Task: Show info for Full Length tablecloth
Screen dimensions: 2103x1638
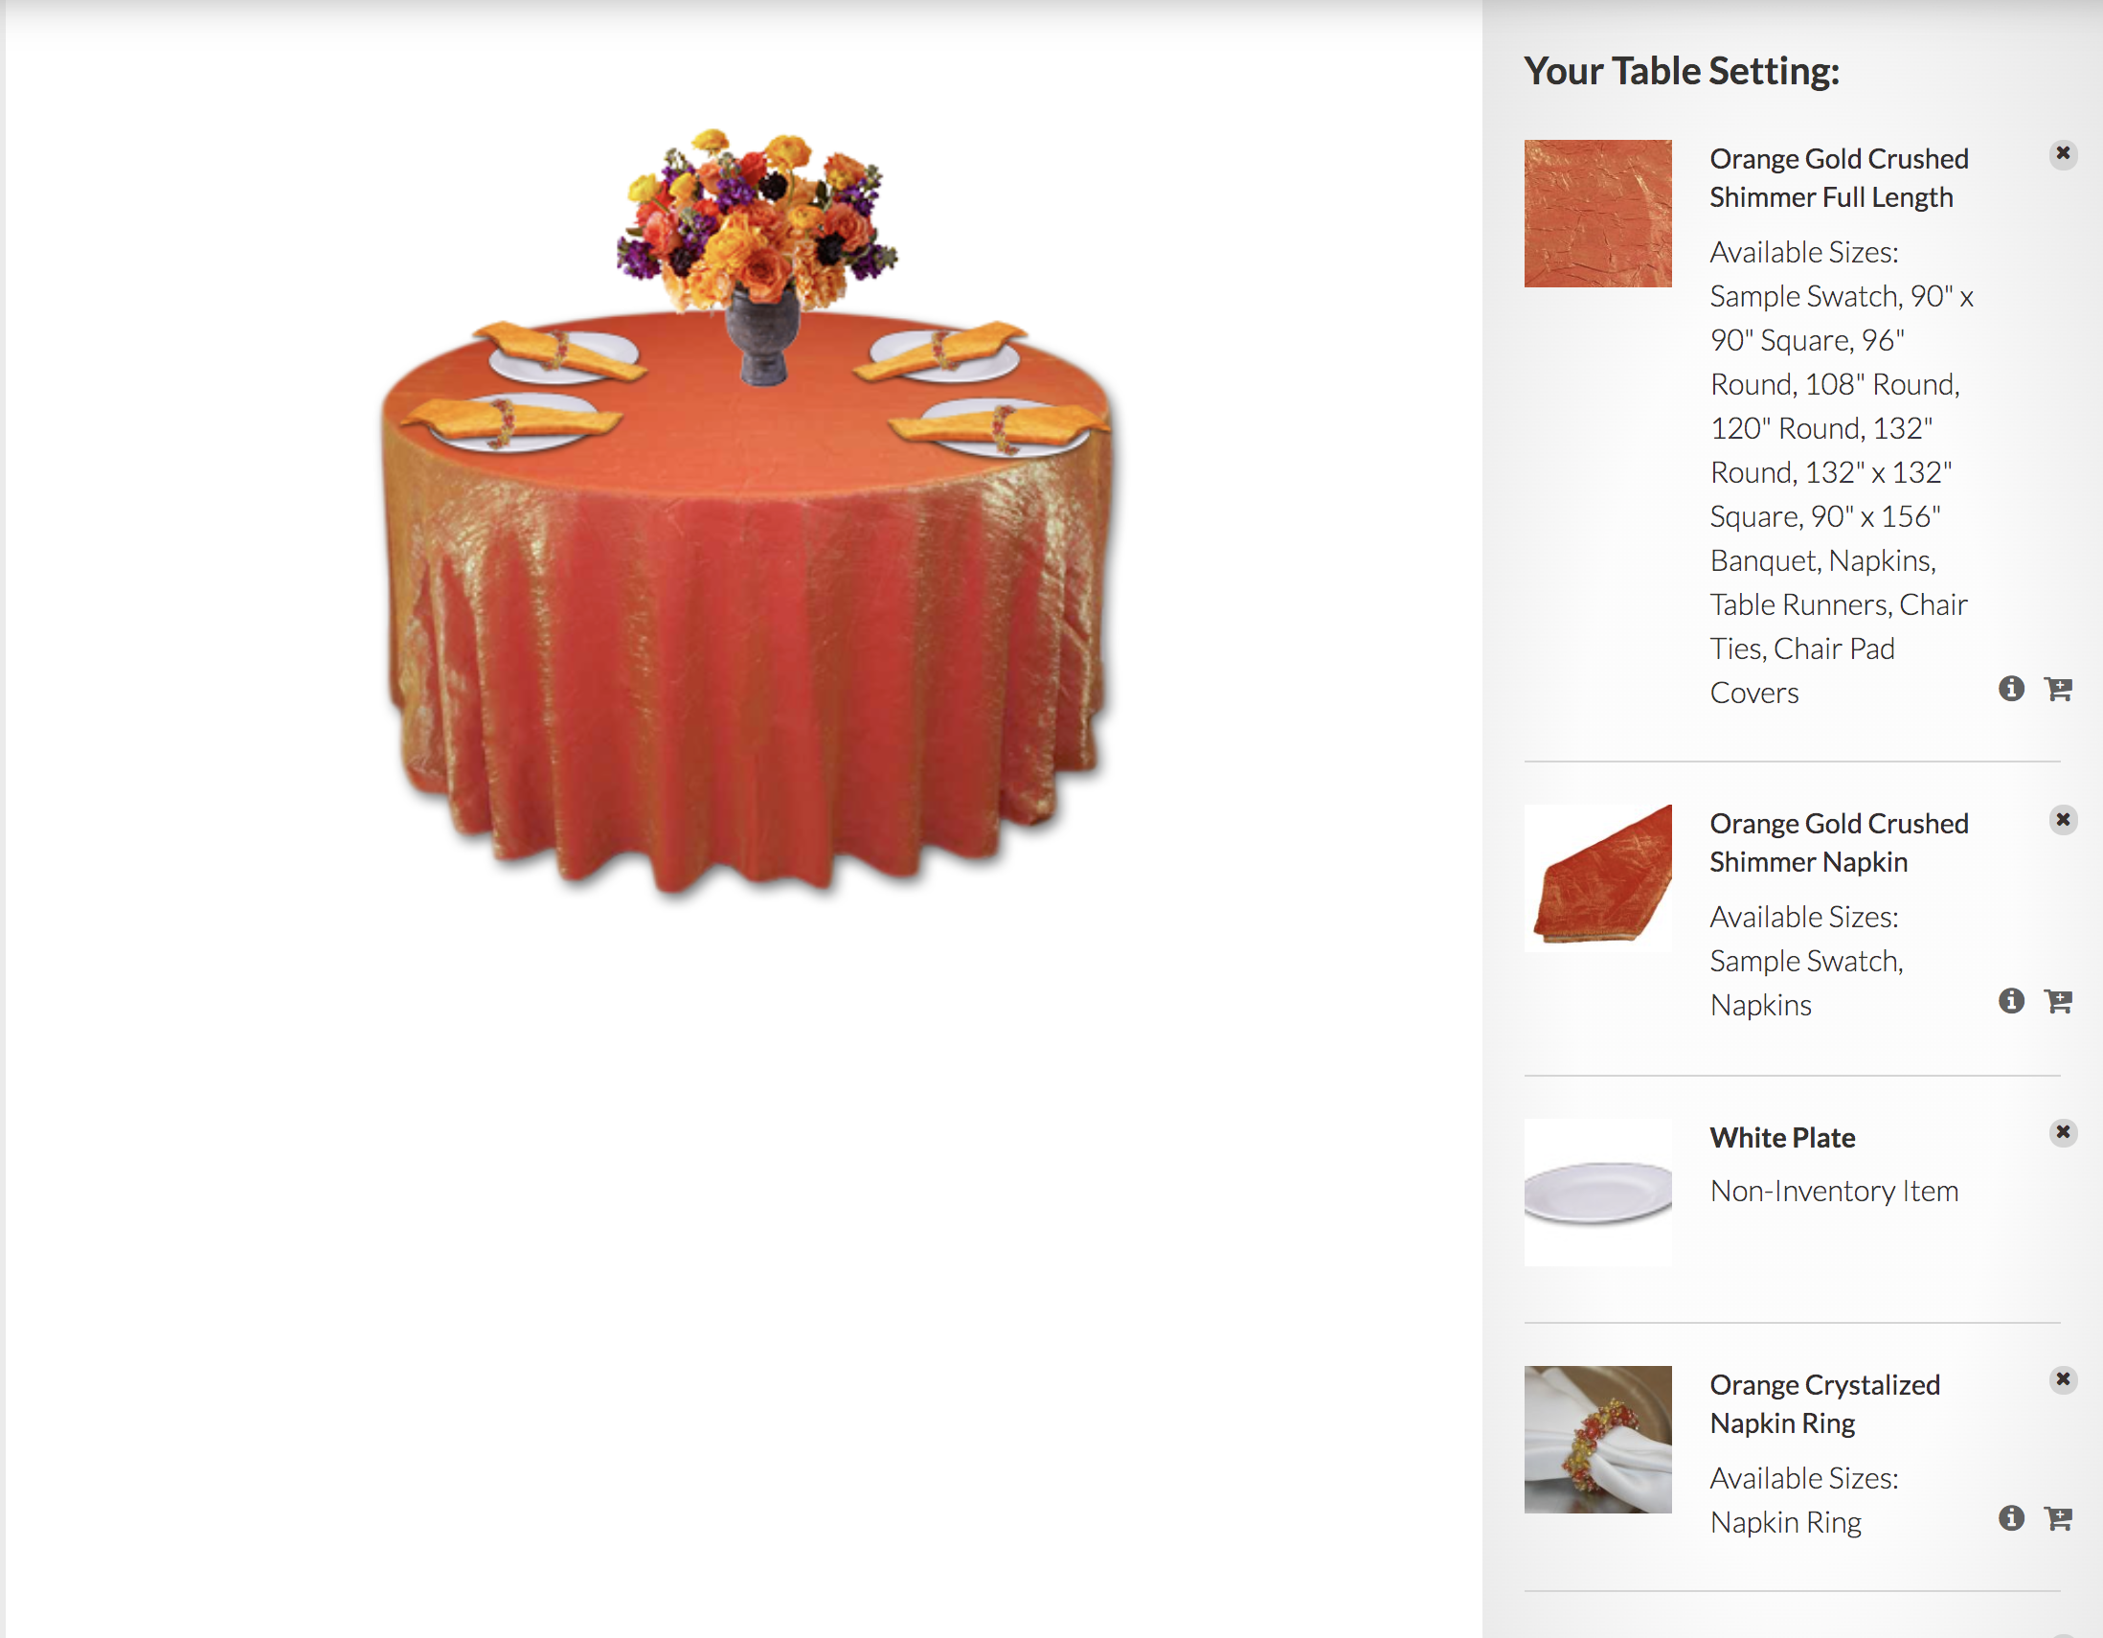Action: pyautogui.click(x=2010, y=689)
